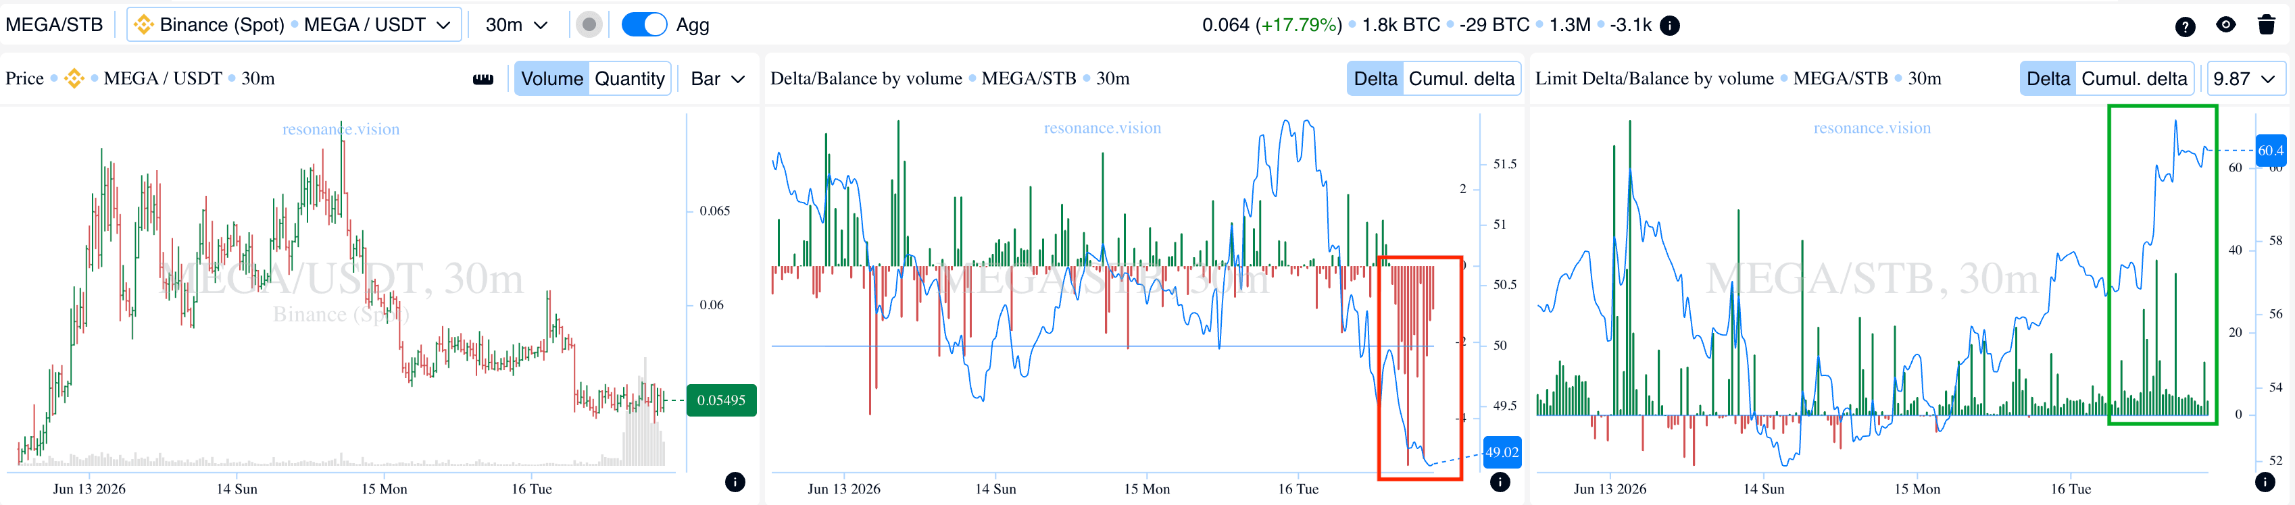Click the gray record dot button
Screen dimensions: 2295x505
pos(589,25)
